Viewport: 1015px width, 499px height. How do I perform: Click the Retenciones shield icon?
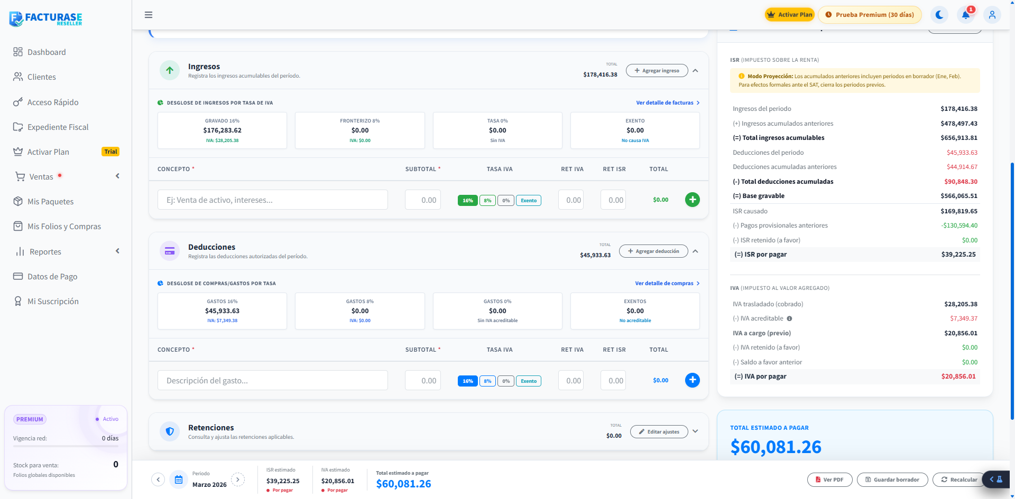(x=170, y=431)
